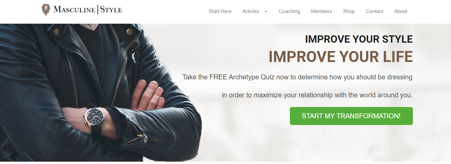Go to the About page

tap(401, 11)
